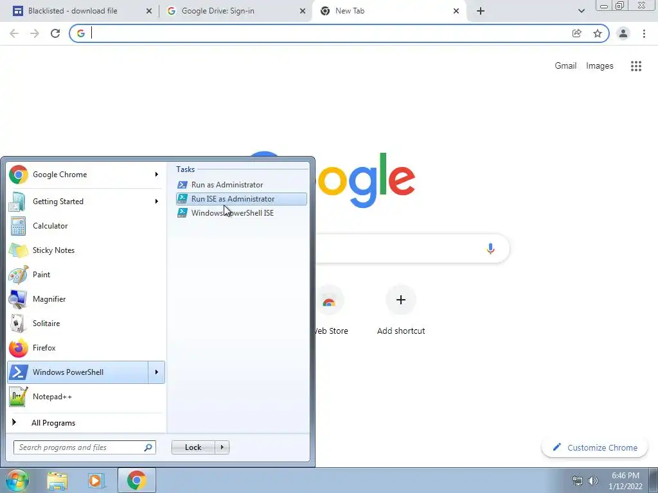Open a new tab with plus button
Image resolution: width=658 pixels, height=493 pixels.
coord(481,11)
